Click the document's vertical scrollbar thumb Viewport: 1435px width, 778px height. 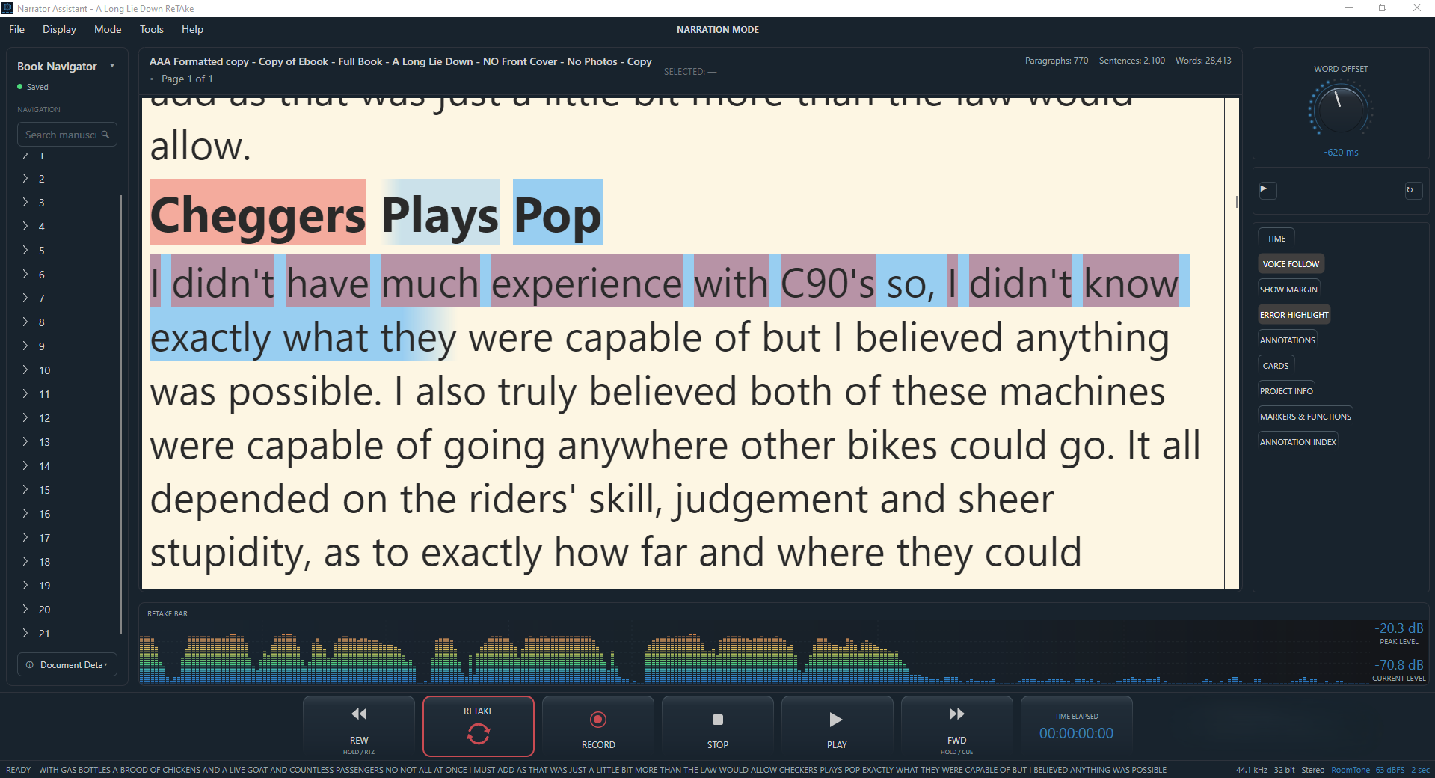tap(1237, 202)
